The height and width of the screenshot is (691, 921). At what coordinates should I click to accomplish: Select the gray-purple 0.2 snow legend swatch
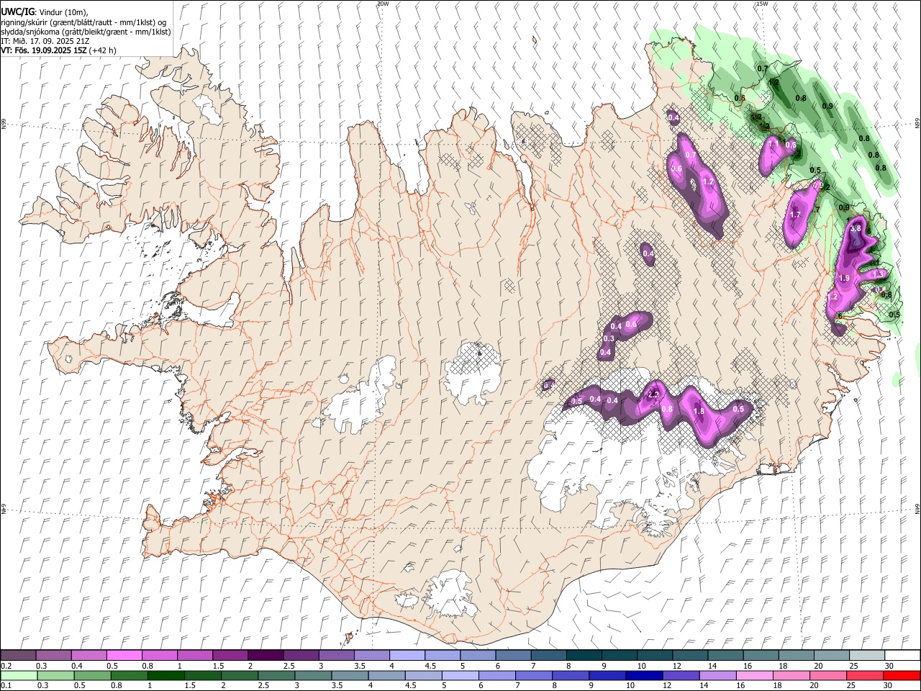click(19, 655)
